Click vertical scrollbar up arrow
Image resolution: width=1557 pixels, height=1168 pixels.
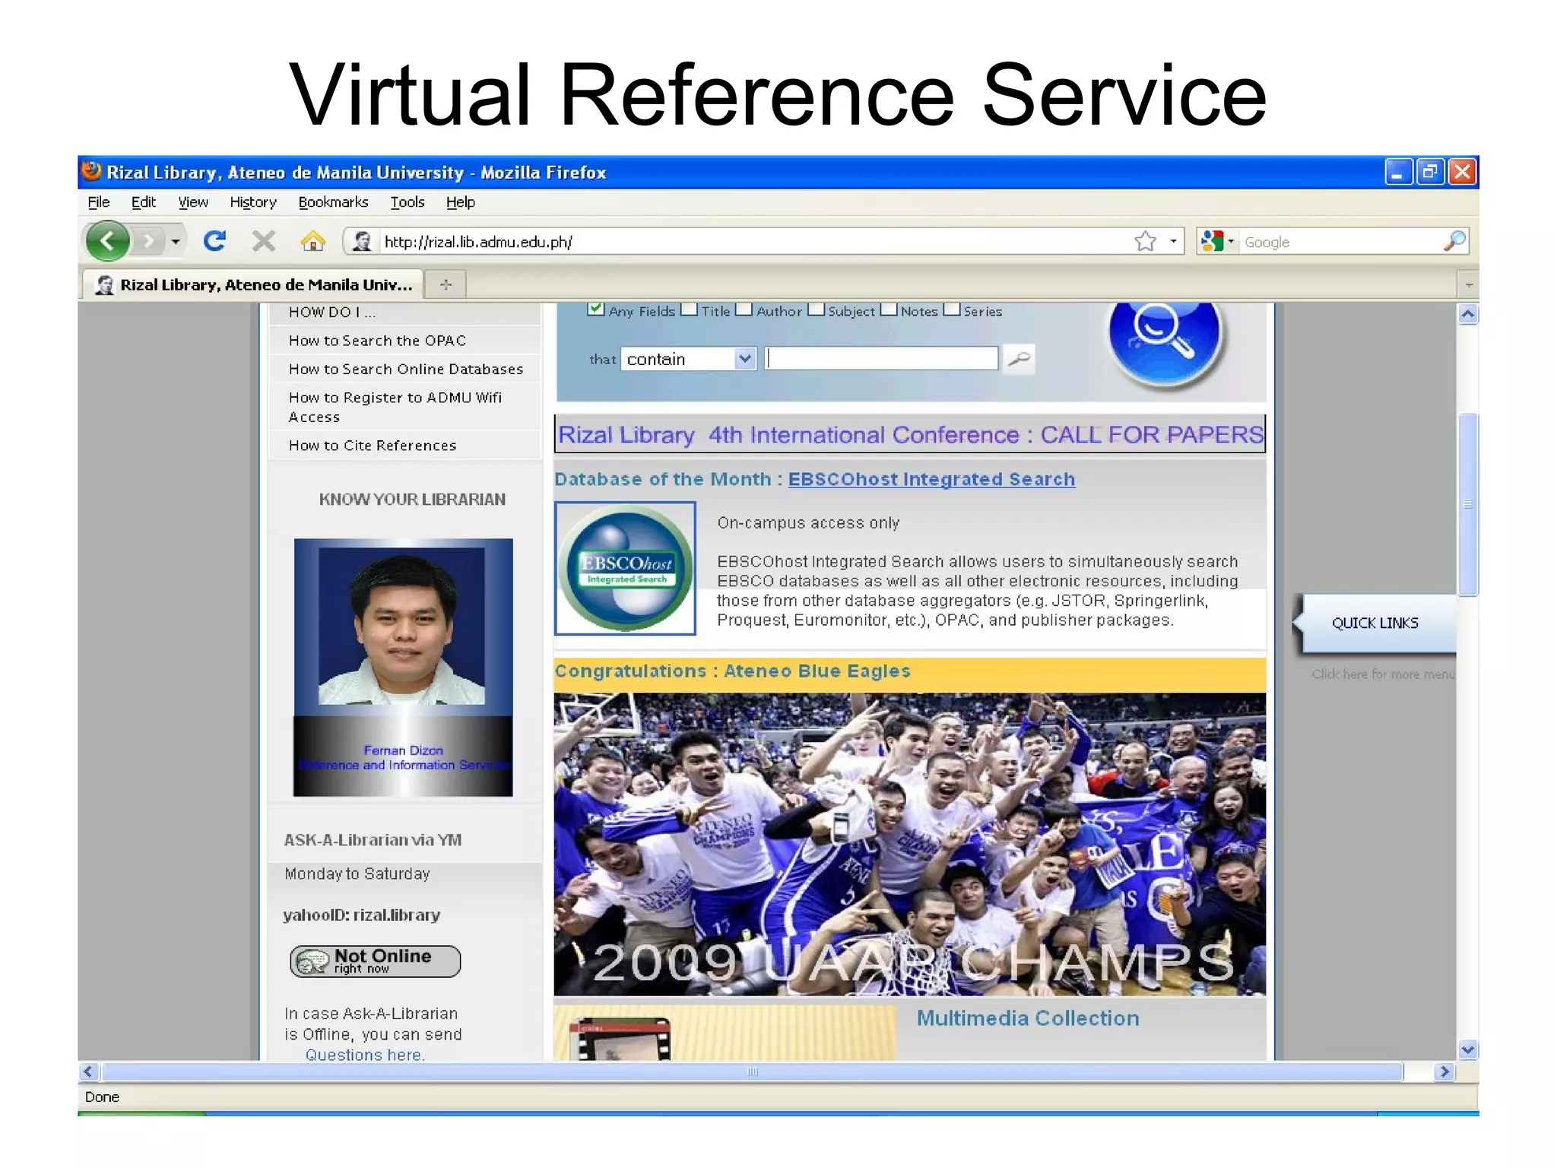point(1468,314)
